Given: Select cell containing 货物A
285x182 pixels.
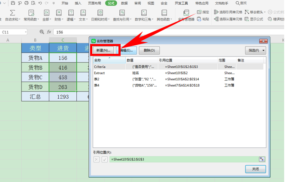Looking at the screenshot, I should click(x=35, y=58).
